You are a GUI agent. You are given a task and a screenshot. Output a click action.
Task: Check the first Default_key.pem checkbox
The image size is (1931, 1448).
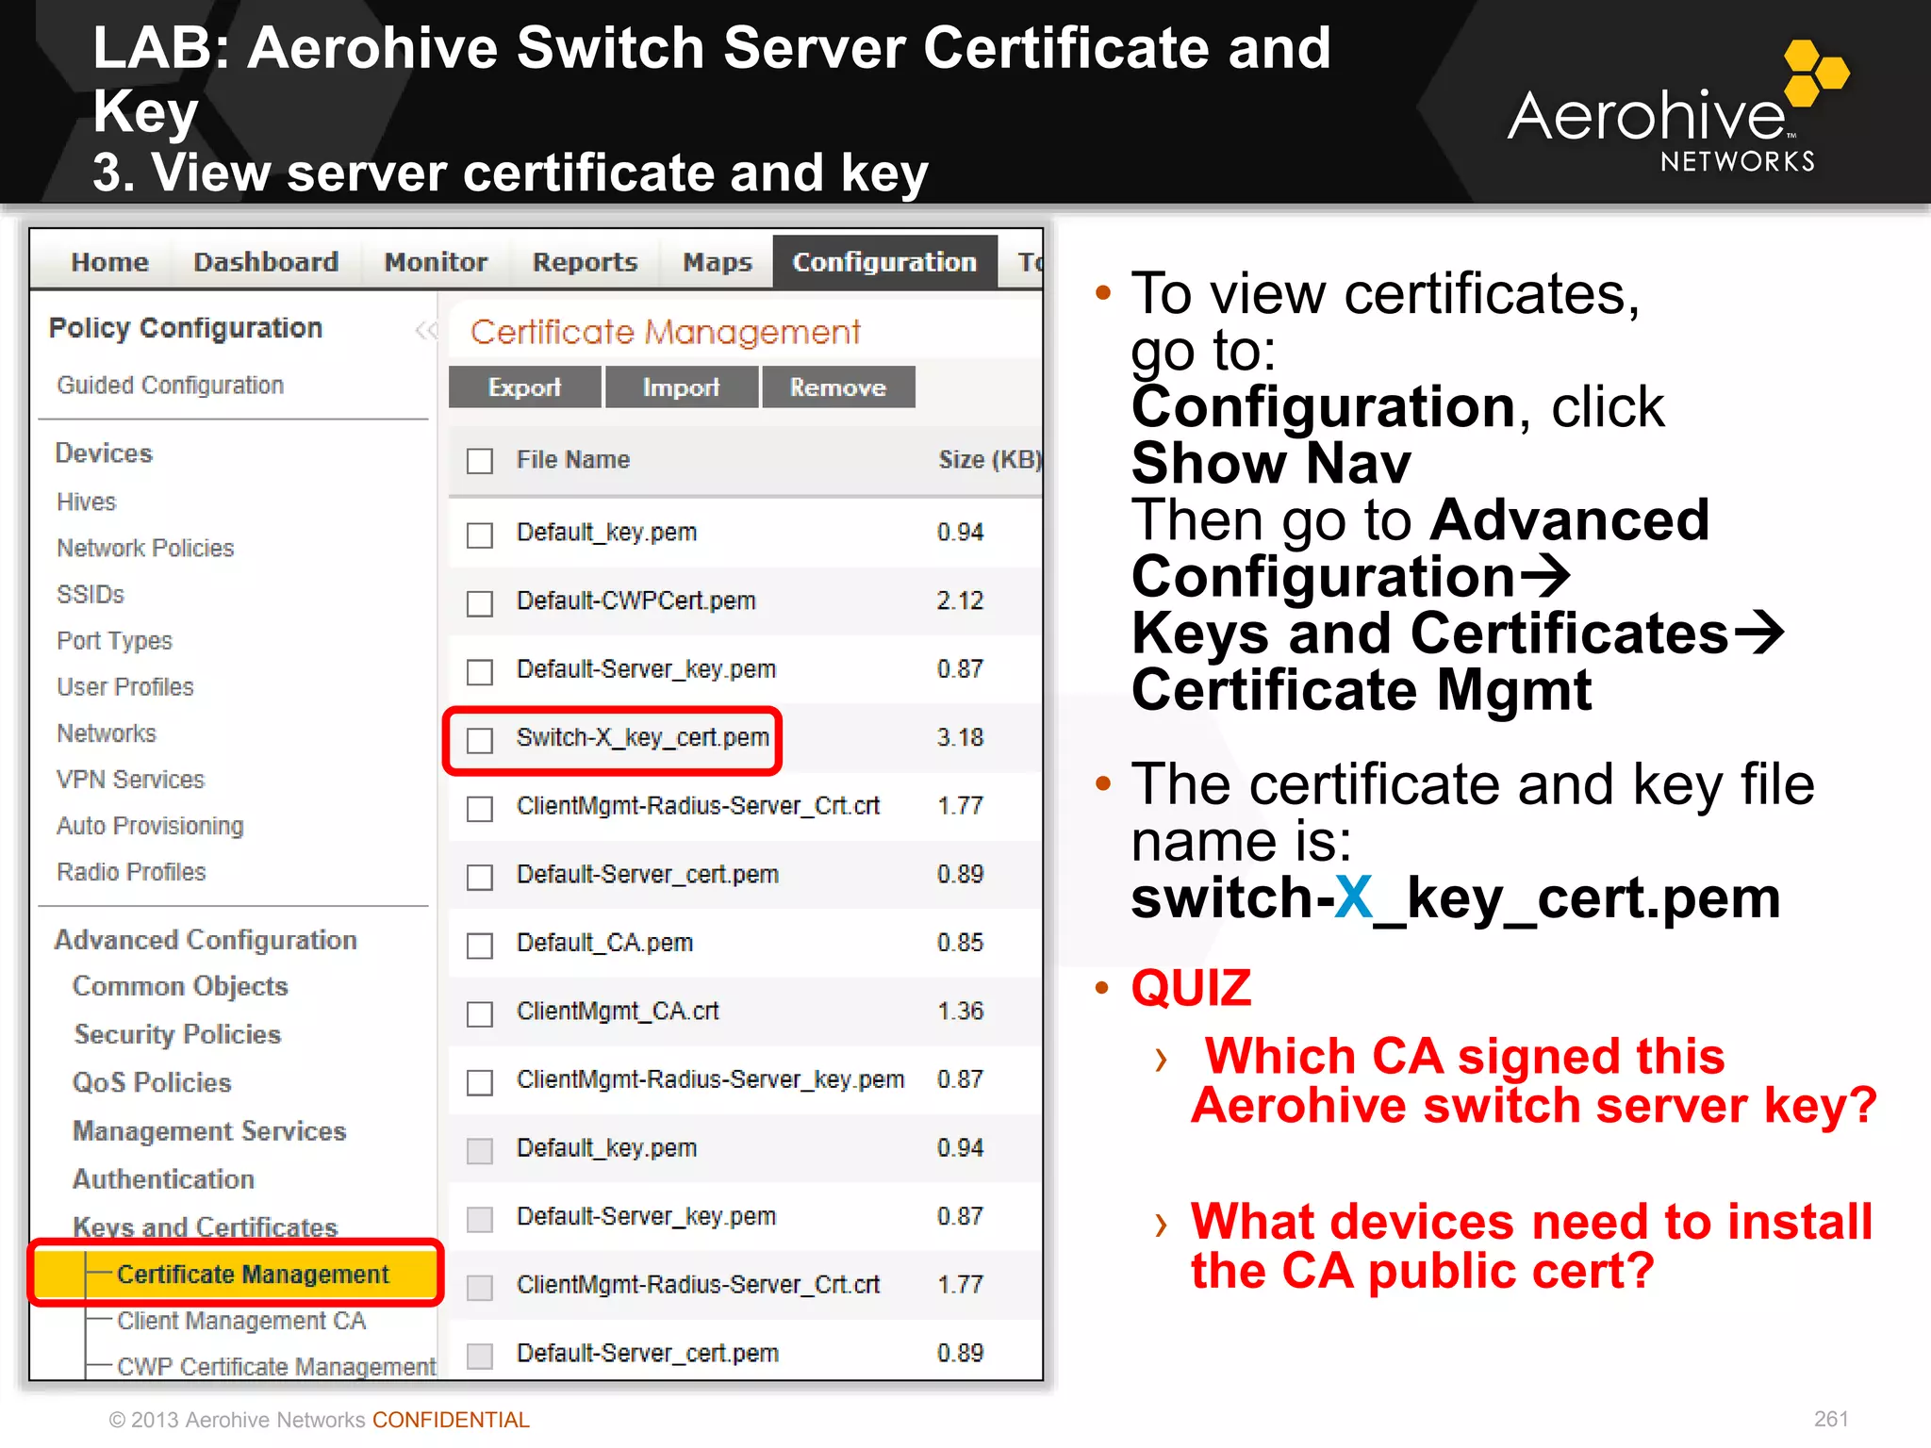pos(480,535)
